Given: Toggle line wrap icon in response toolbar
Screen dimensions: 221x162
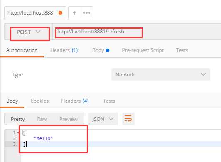Looking at the screenshot, I should pos(128,118).
